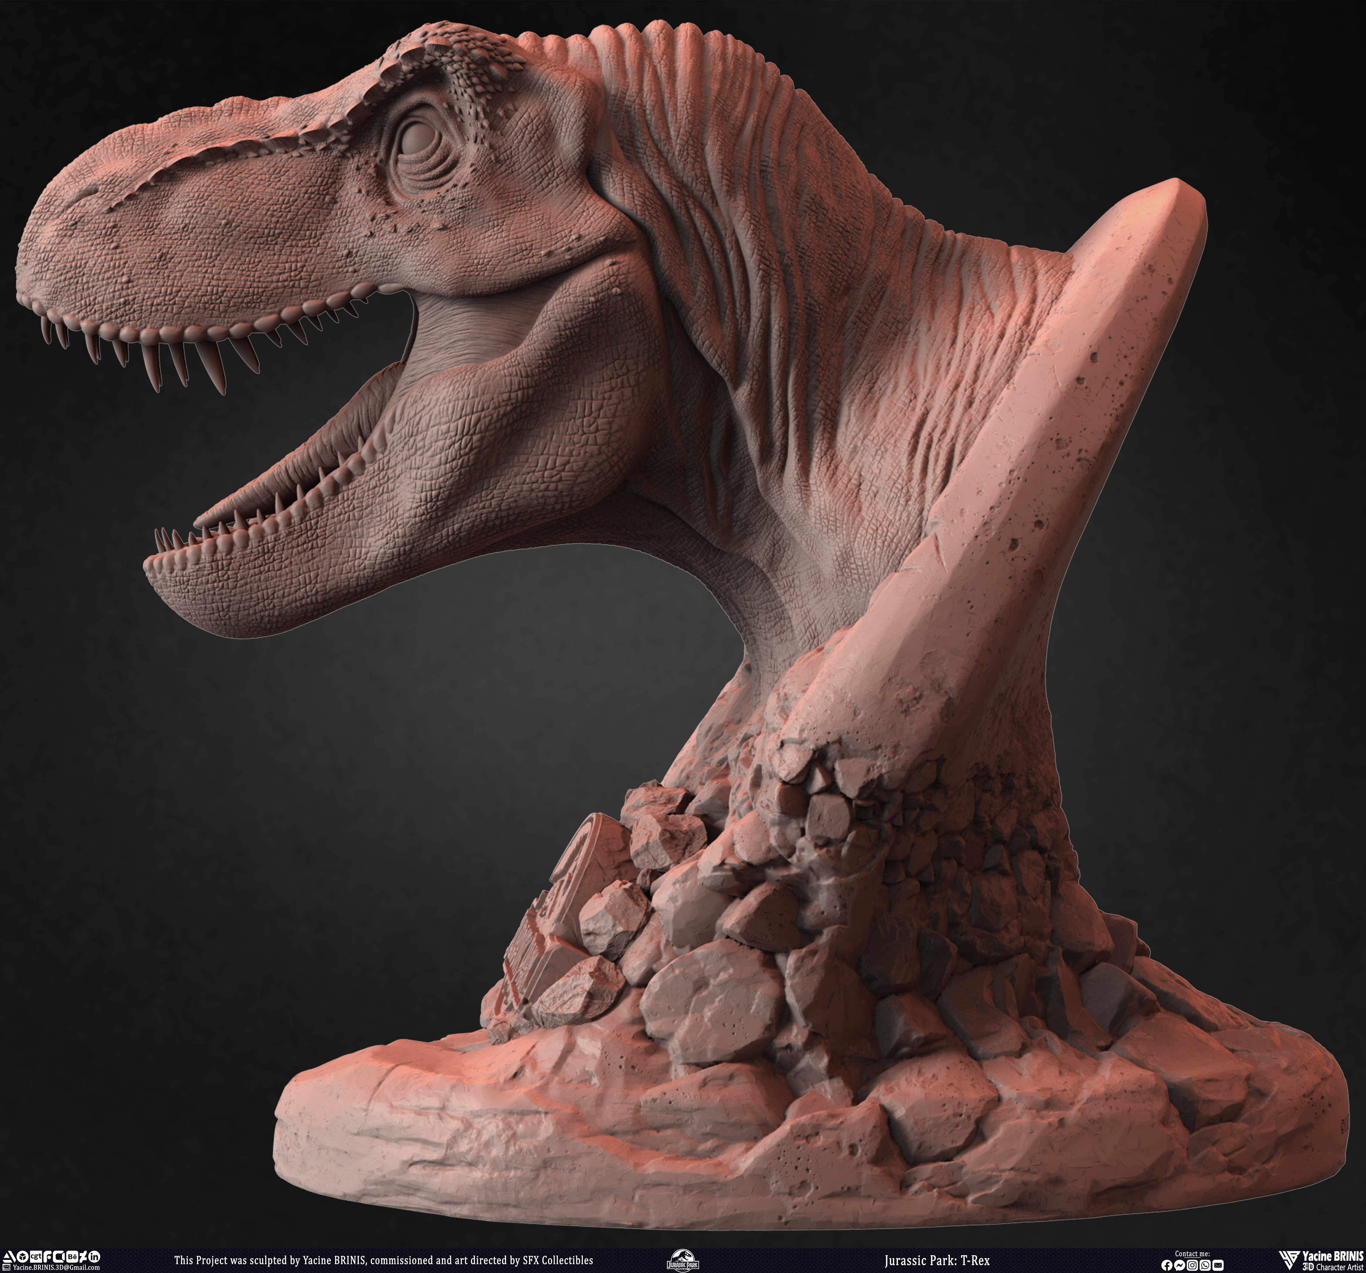The width and height of the screenshot is (1366, 1273).
Task: Select the Cubebrush icon in the footer
Action: point(60,1257)
